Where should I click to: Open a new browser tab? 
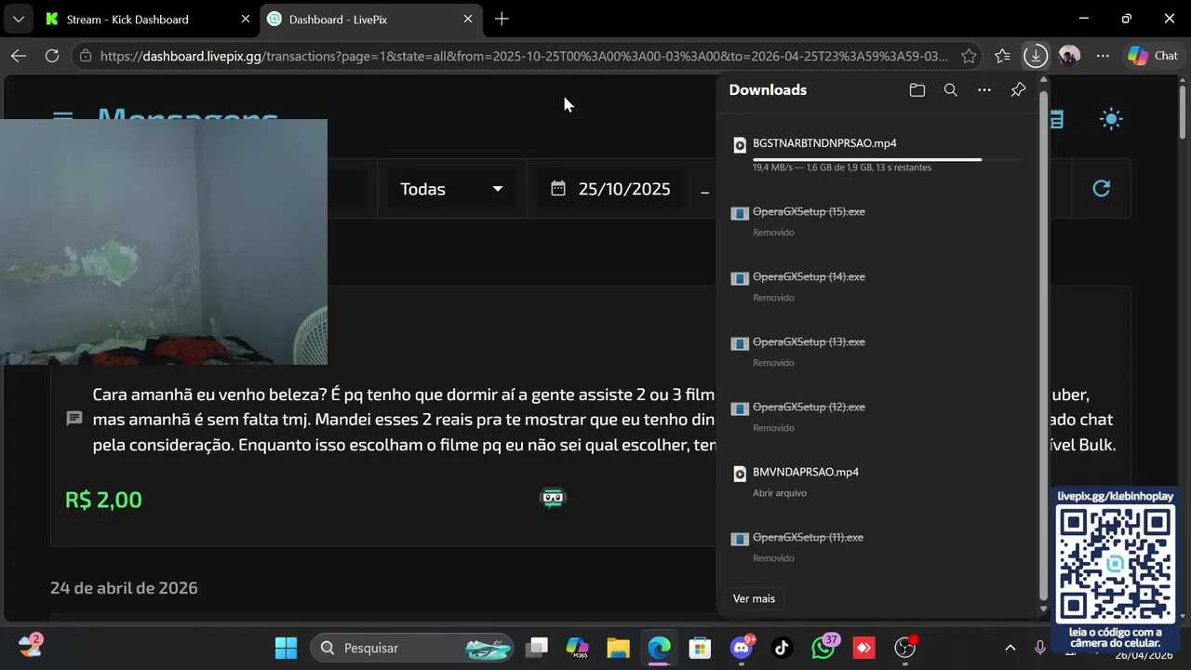pos(502,19)
